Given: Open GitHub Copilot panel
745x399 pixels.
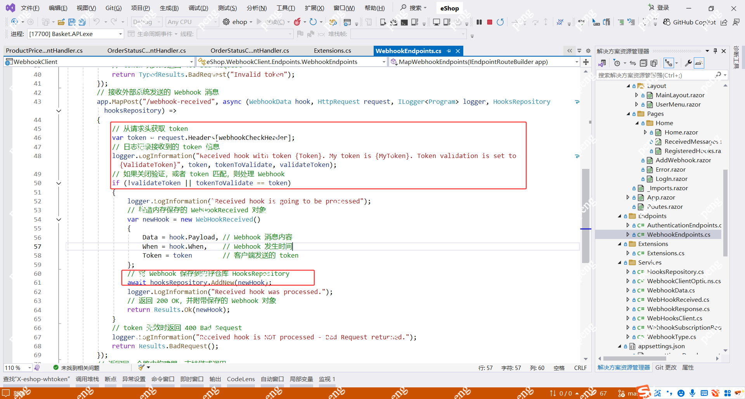Looking at the screenshot, I should point(689,22).
